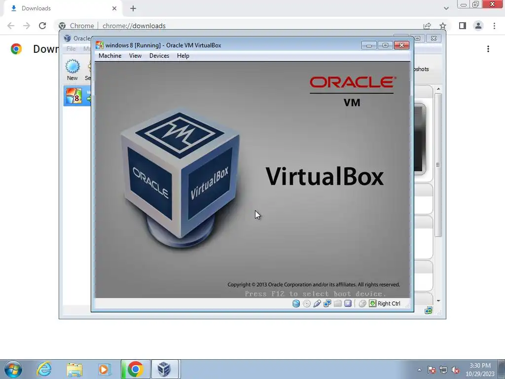Click the Right Ctrl host key label
The width and height of the screenshot is (505, 379).
[x=389, y=303]
